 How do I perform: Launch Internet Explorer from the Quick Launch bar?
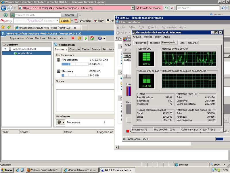coord(18,170)
